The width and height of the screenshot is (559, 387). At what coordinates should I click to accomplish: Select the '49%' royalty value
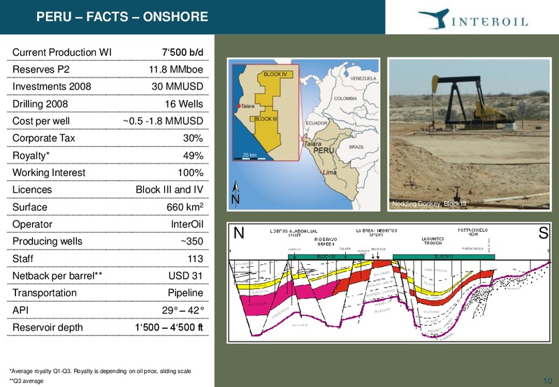[x=194, y=156]
